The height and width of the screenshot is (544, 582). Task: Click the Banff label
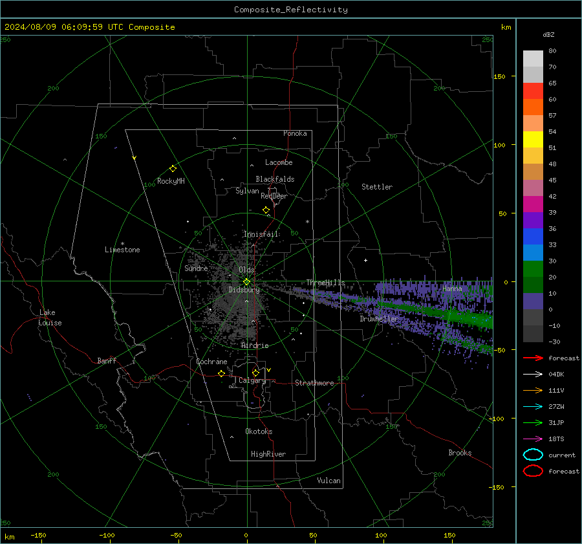coord(107,361)
